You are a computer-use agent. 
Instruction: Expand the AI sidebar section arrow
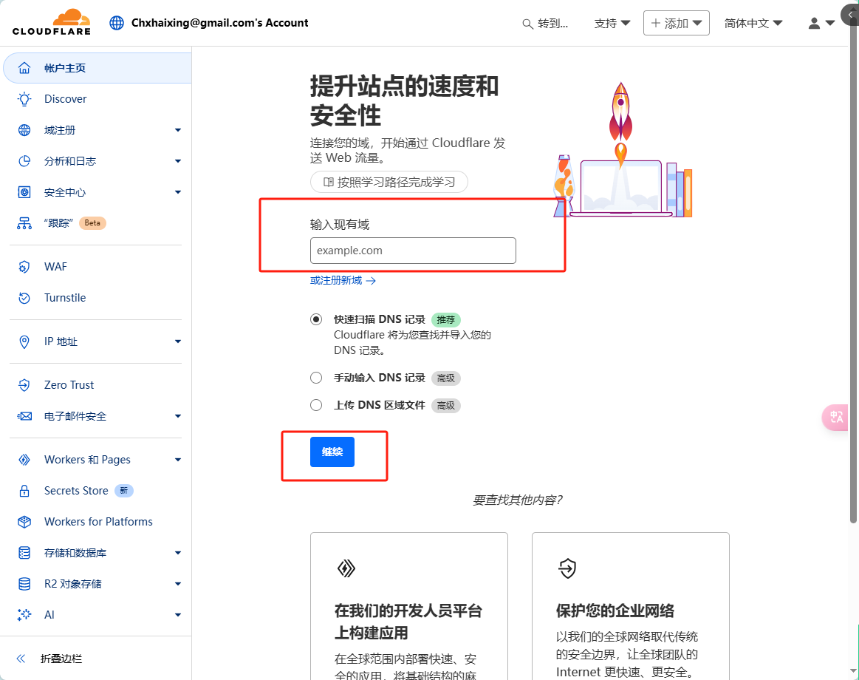click(177, 615)
